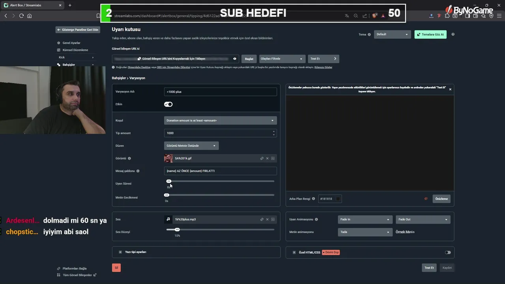Click the zoom magnifier icon in address bar
Viewport: 505px width, 284px height.
tap(356, 16)
